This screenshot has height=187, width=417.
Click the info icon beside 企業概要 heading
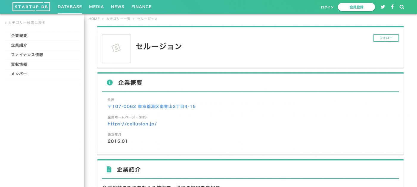[x=110, y=82]
